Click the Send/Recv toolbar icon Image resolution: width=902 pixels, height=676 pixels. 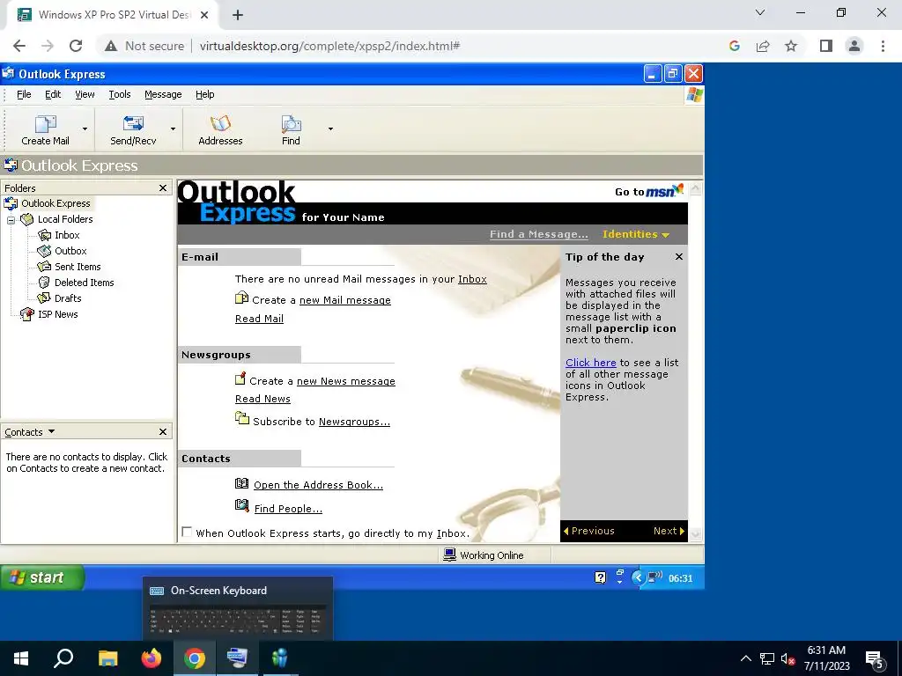click(133, 123)
